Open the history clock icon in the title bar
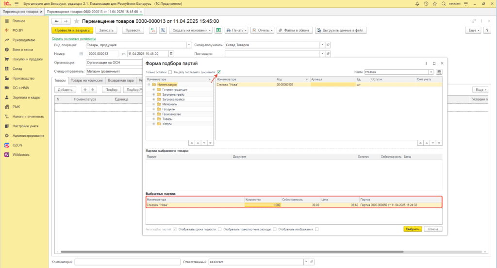The width and height of the screenshot is (497, 268). click(x=426, y=4)
